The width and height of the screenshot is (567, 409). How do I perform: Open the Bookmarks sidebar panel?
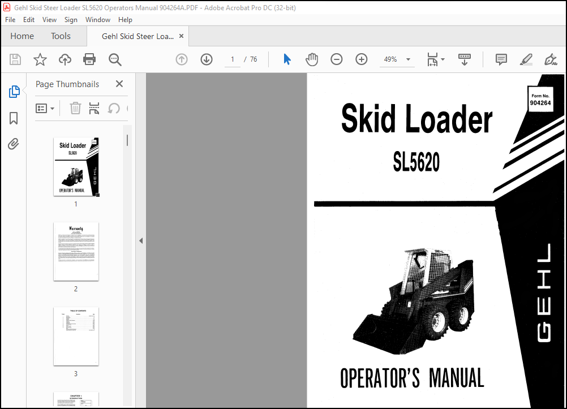tap(14, 118)
